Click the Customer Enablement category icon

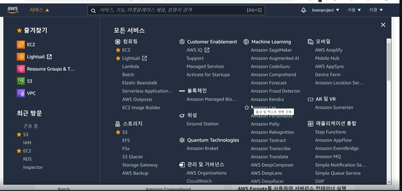tap(182, 42)
